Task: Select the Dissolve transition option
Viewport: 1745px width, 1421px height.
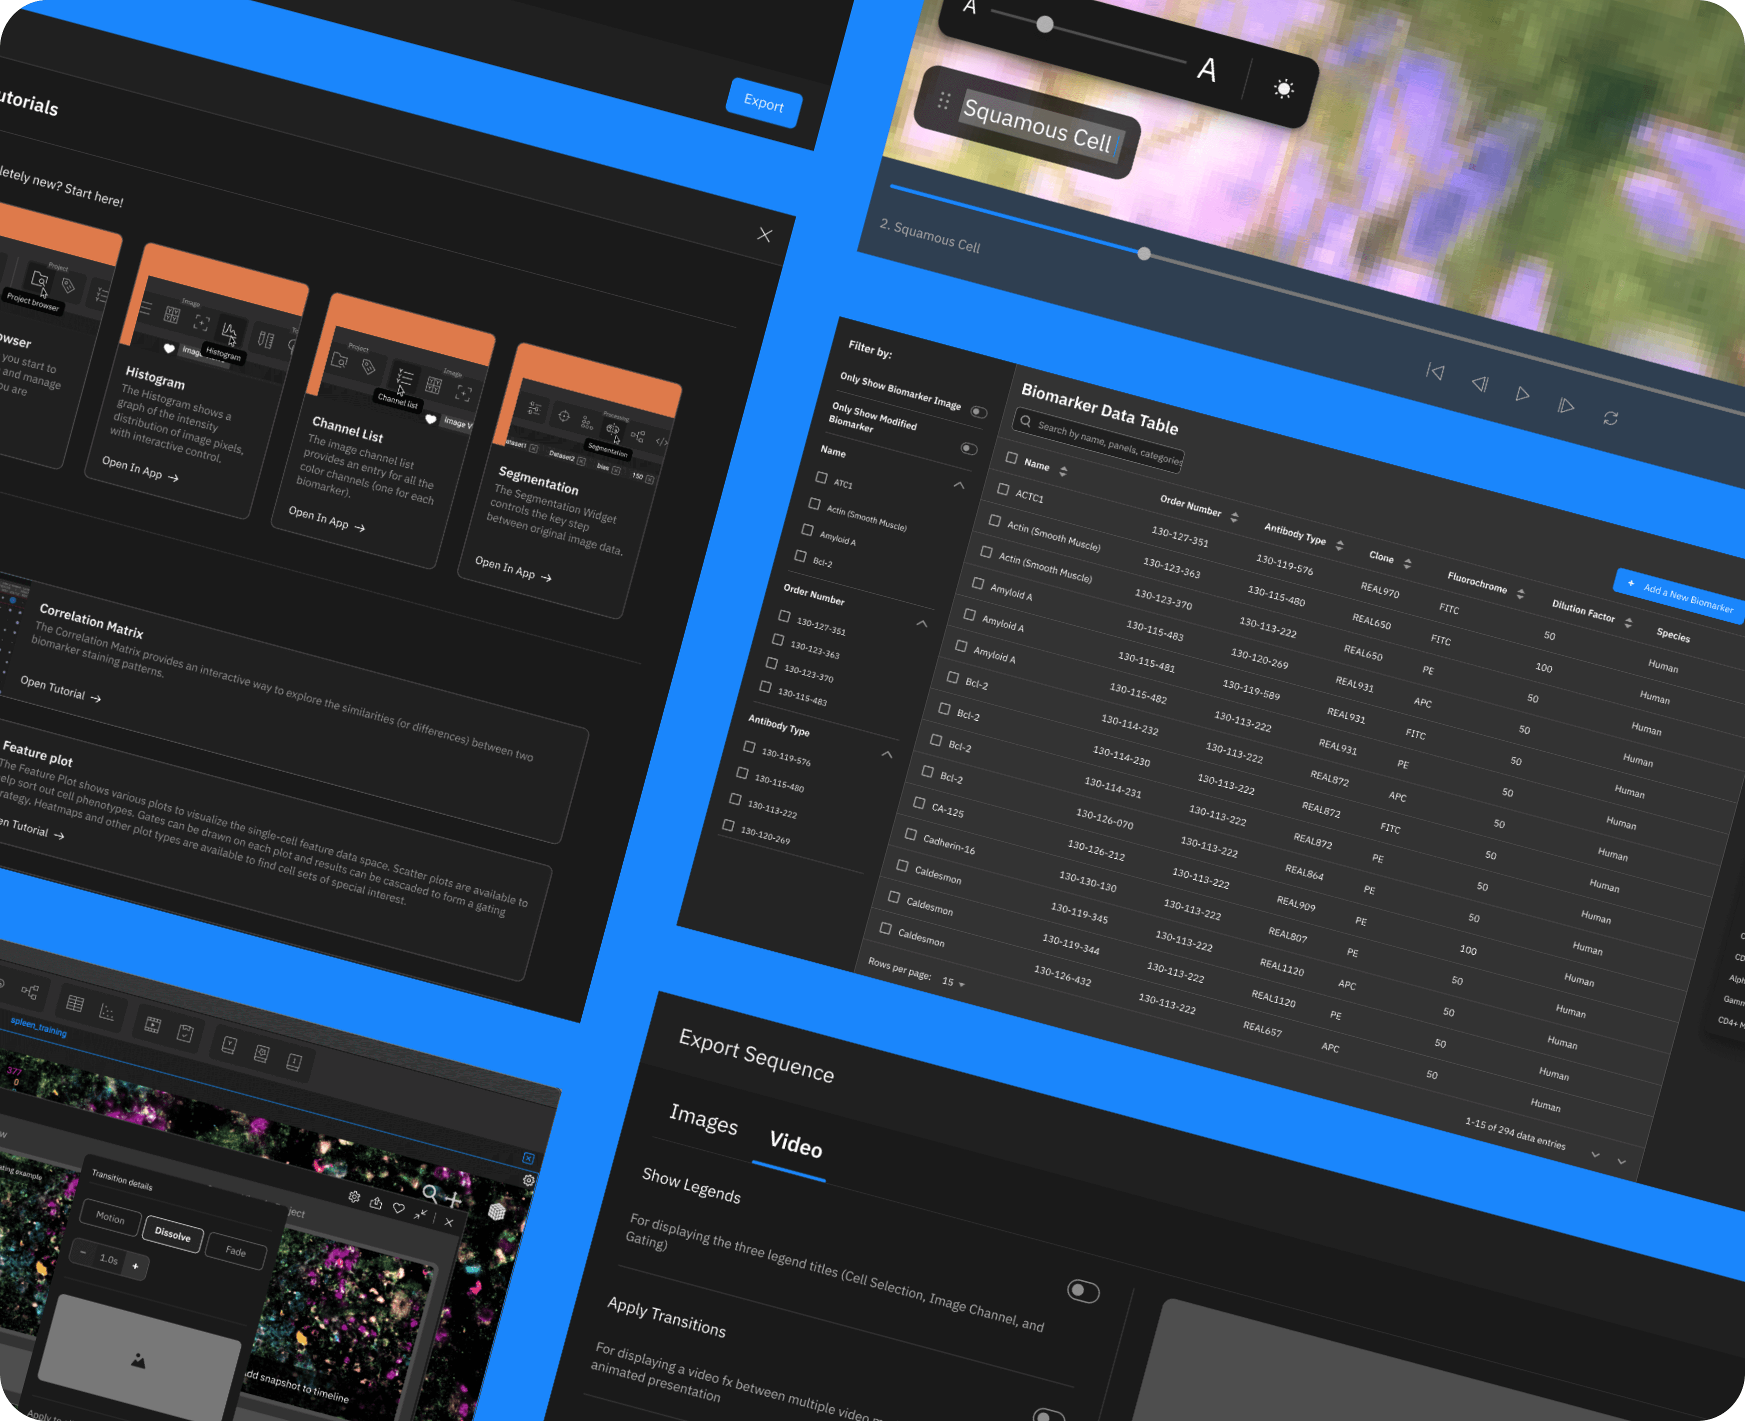Action: click(173, 1234)
